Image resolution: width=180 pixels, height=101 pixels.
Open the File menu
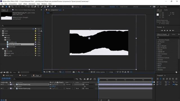click(2, 4)
